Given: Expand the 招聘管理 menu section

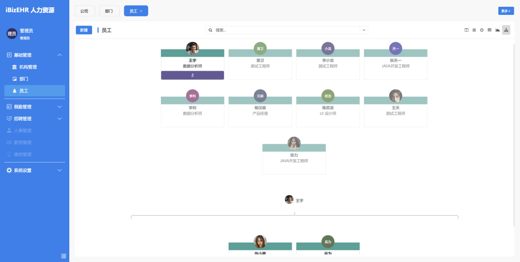Looking at the screenshot, I should pyautogui.click(x=60, y=119).
